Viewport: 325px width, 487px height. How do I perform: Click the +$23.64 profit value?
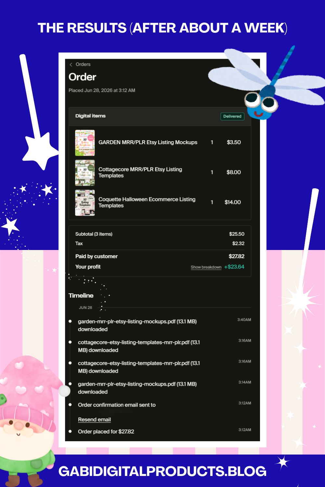click(234, 267)
